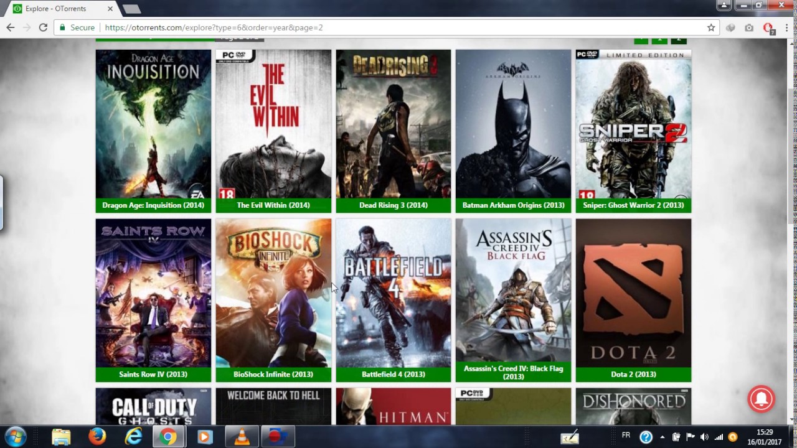The height and width of the screenshot is (448, 797).
Task: Click the Dragon Age Inquisition cover art
Action: 153,124
